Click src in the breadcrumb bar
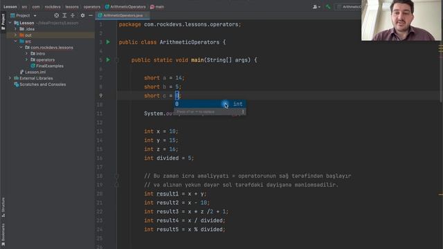Image resolution: width=443 pixels, height=249 pixels. point(25,6)
